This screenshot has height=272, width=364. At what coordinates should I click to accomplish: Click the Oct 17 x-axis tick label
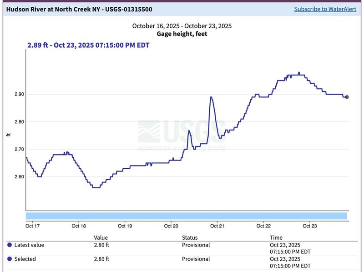point(33,226)
